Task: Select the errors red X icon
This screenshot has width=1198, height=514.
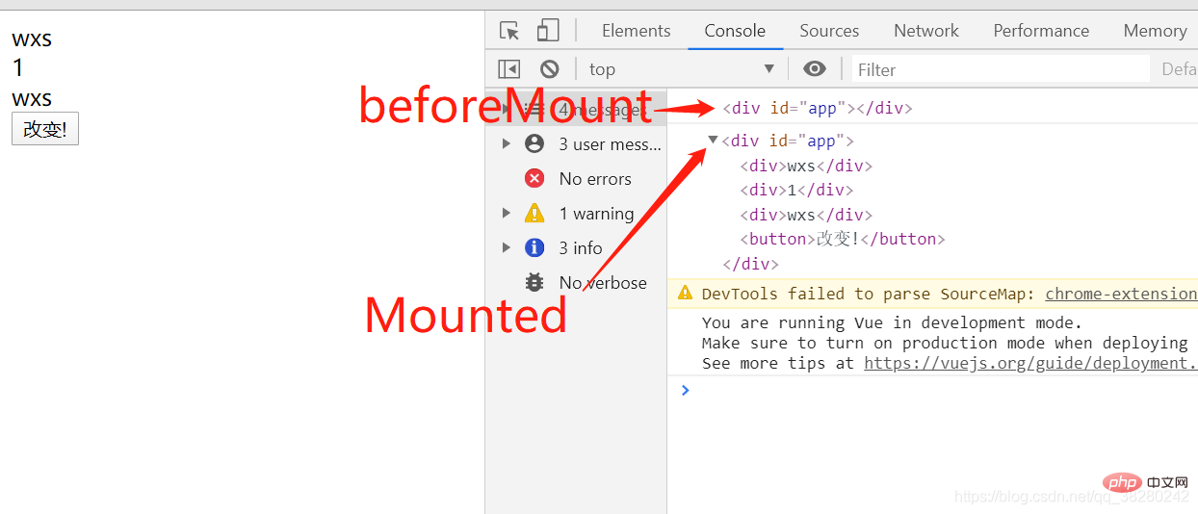Action: click(x=534, y=178)
